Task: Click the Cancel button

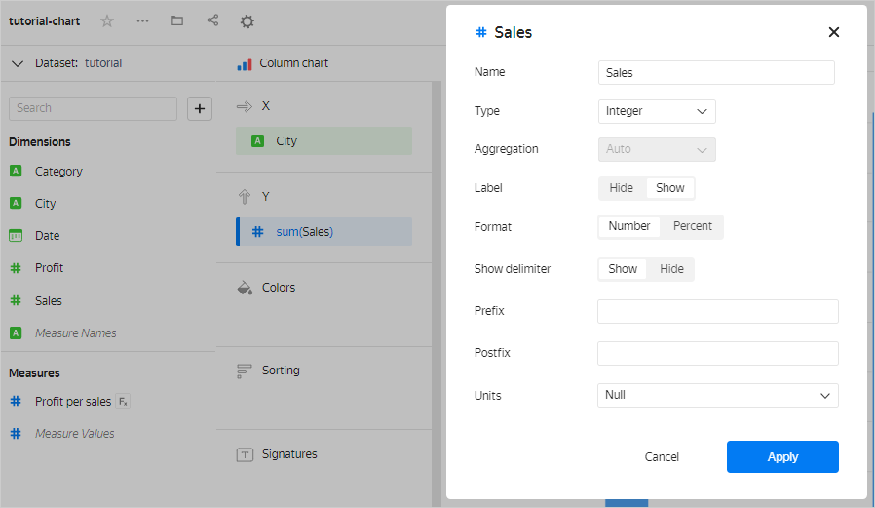Action: click(662, 456)
